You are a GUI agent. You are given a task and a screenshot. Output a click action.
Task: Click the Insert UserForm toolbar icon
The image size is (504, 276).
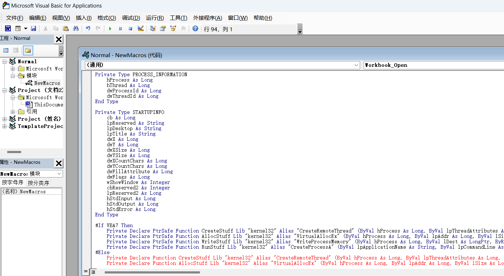tap(18, 28)
